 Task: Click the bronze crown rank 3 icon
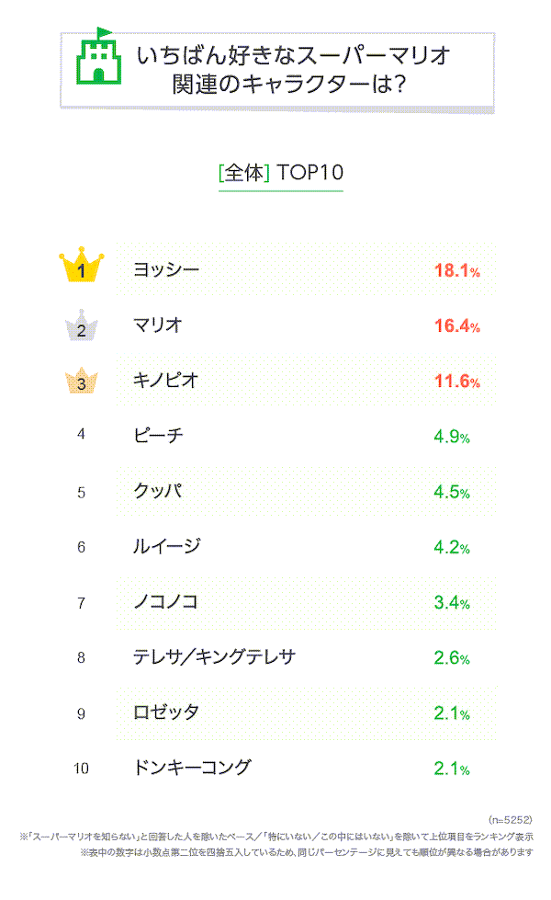pos(82,382)
